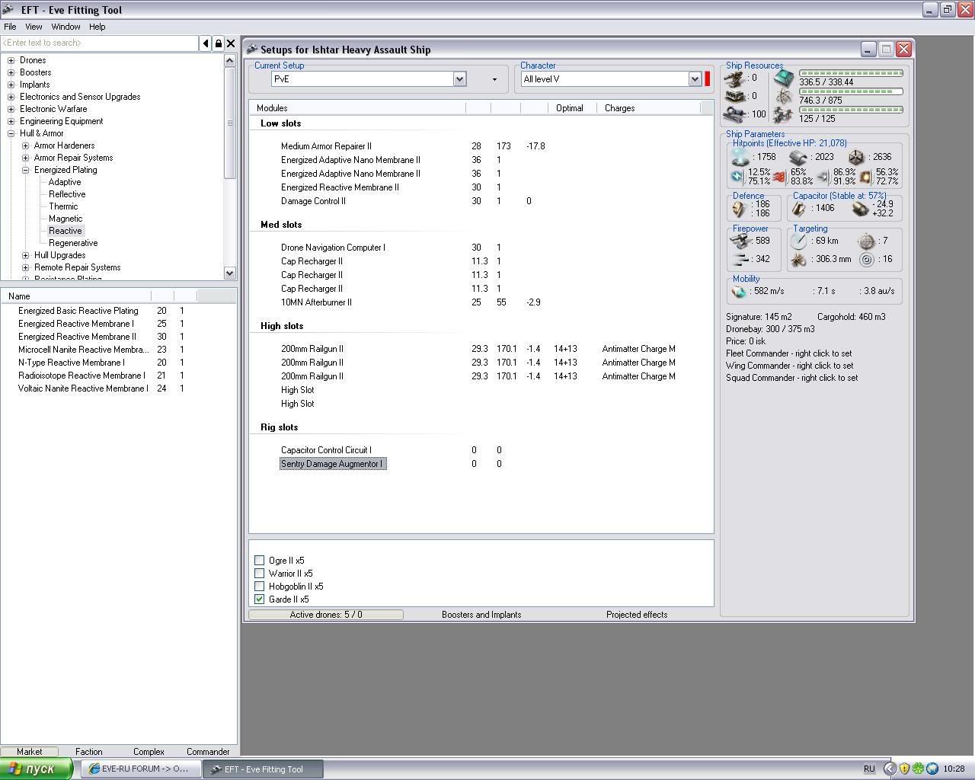
Task: Switch to EVE-RU FORUM taskbar window
Action: pos(140,769)
